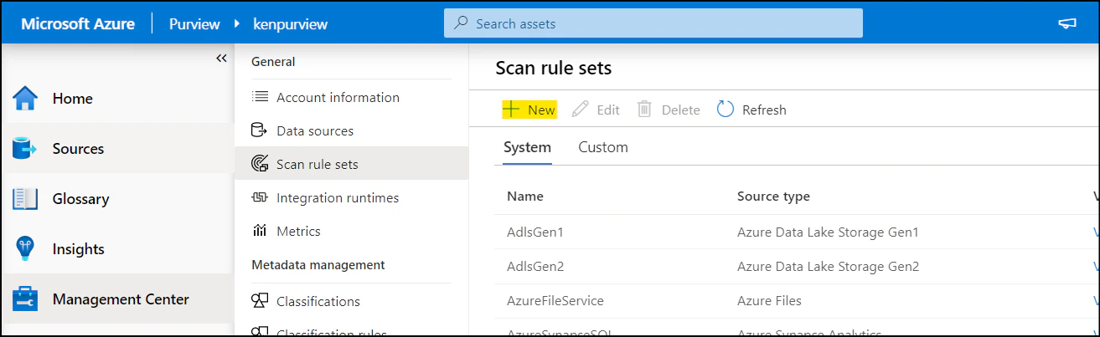This screenshot has height=337, width=1100.
Task: Select Scan rule sets menu entry
Action: (351, 164)
